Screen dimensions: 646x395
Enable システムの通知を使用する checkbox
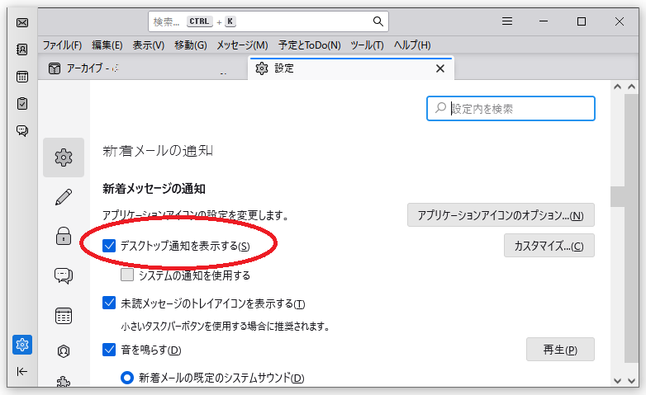[x=127, y=275]
